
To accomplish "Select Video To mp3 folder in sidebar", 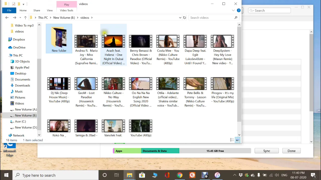I will 24,25.
